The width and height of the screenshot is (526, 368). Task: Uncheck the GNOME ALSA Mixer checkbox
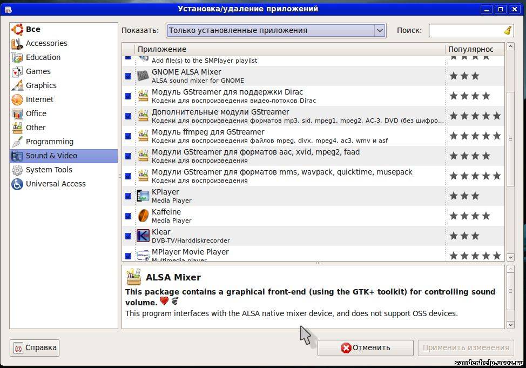(x=128, y=76)
